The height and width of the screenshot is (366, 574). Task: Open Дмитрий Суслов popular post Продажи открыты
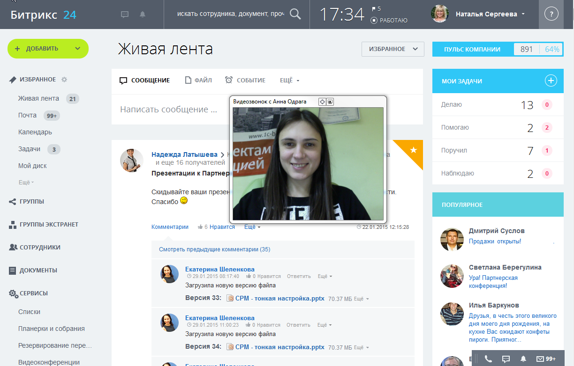(x=495, y=242)
